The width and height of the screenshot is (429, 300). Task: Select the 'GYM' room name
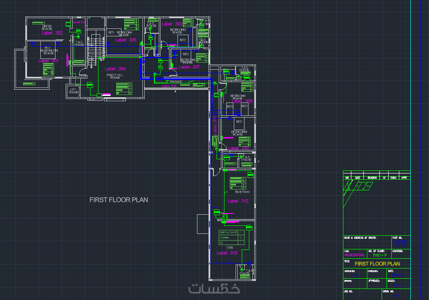click(230, 248)
